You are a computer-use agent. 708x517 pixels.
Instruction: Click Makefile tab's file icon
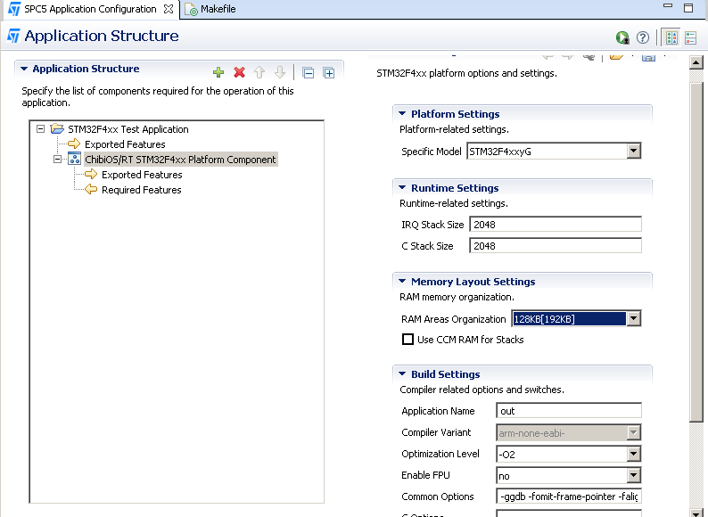pyautogui.click(x=191, y=10)
